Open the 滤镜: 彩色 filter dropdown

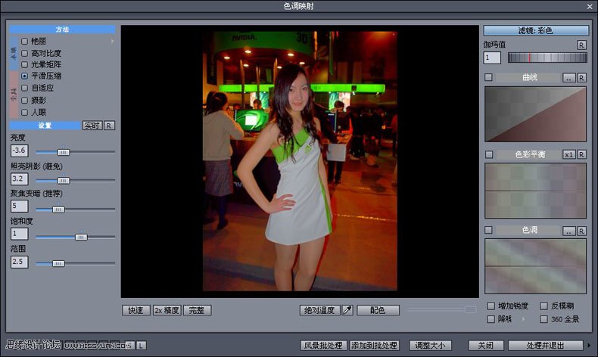click(x=536, y=30)
